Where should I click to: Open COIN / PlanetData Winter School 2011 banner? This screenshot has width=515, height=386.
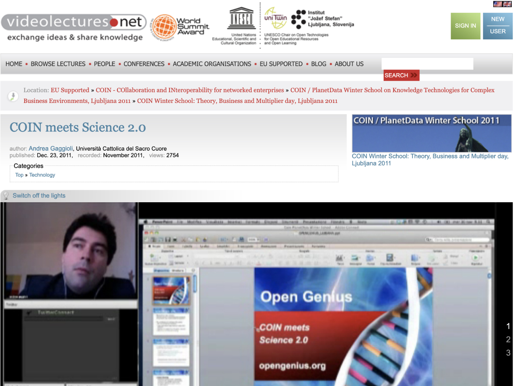(x=432, y=133)
